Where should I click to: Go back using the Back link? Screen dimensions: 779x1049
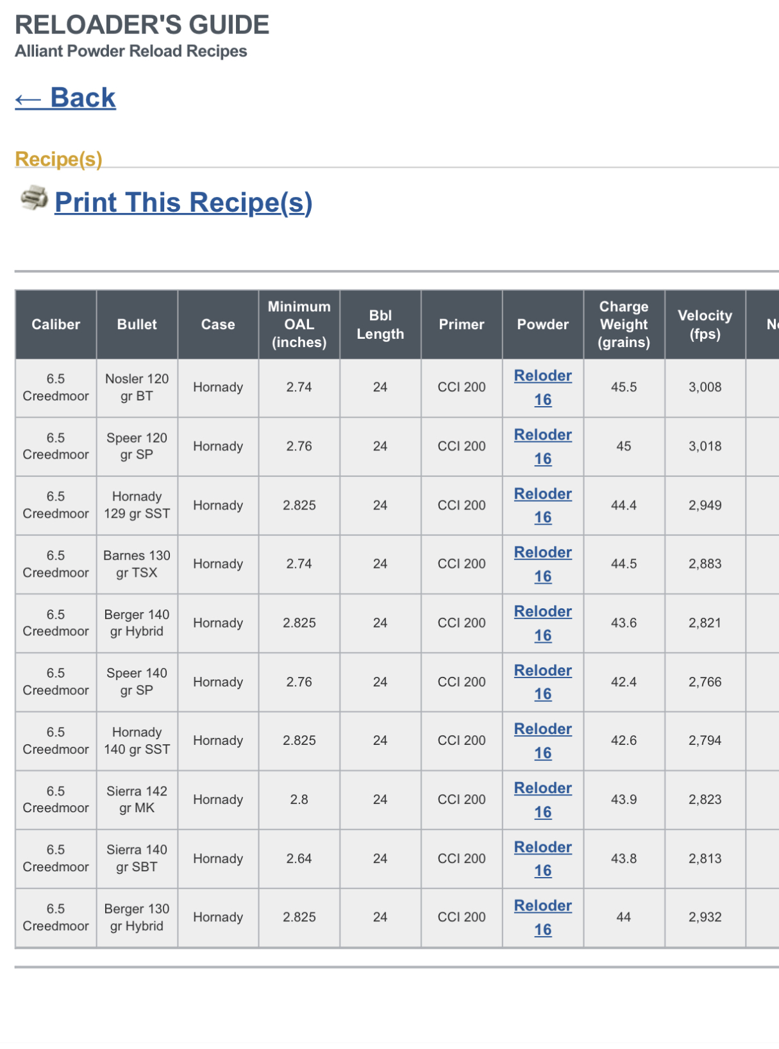coord(65,98)
